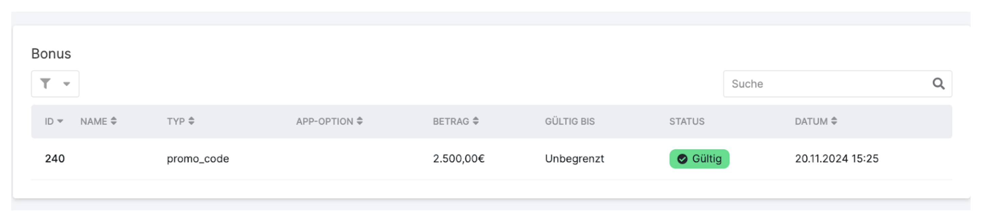Click the Status column header
The image size is (984, 223).
[x=686, y=121]
